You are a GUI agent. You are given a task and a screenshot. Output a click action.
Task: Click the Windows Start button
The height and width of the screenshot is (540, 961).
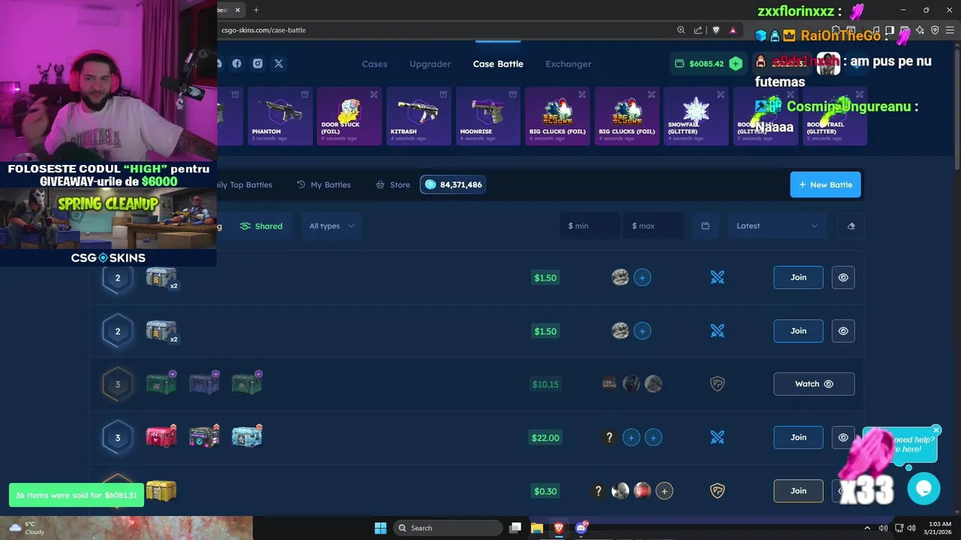point(381,528)
